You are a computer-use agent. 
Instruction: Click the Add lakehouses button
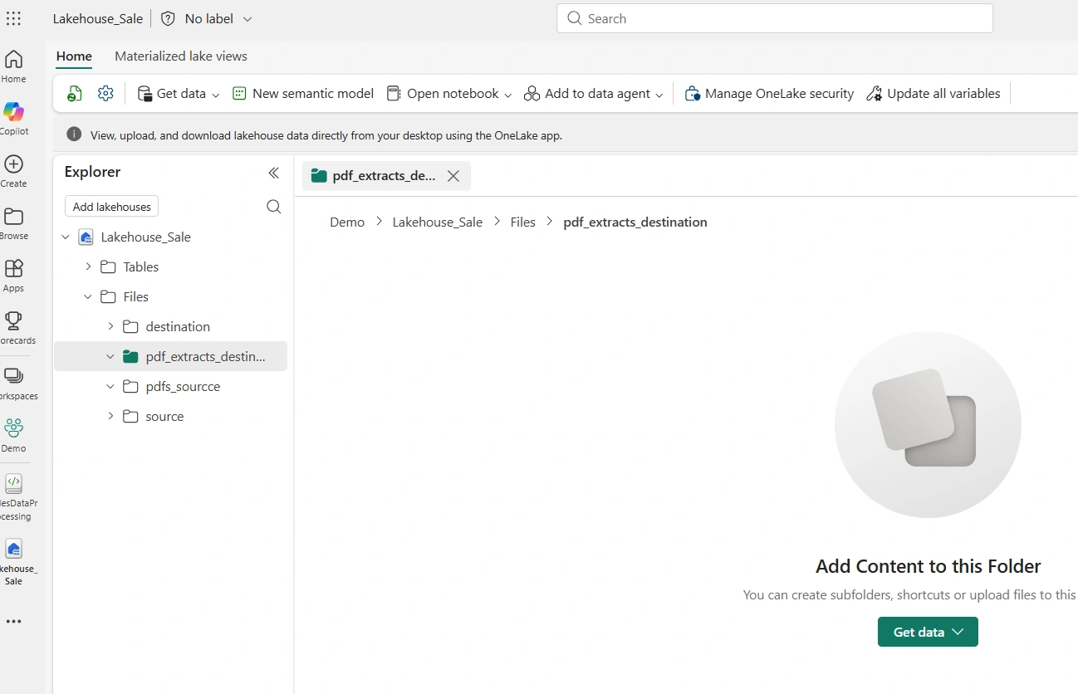coord(112,207)
